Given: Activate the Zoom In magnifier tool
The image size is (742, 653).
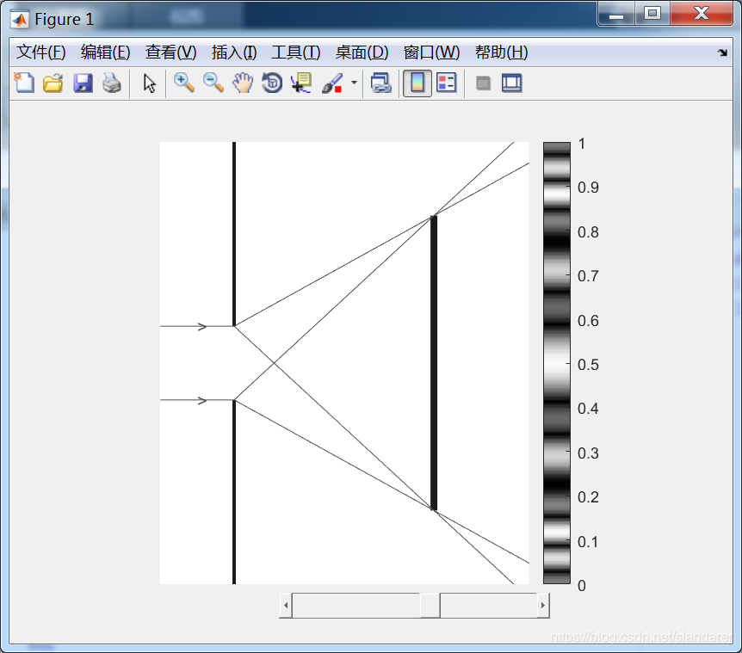Looking at the screenshot, I should click(183, 83).
